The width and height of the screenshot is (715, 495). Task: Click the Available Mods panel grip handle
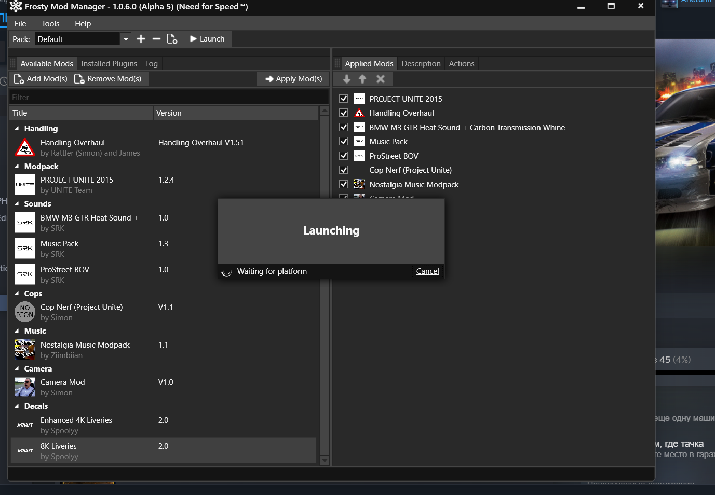[13, 64]
